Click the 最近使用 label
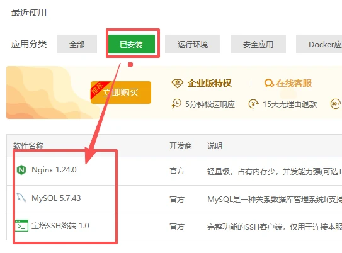The image size is (342, 253). pos(29,13)
